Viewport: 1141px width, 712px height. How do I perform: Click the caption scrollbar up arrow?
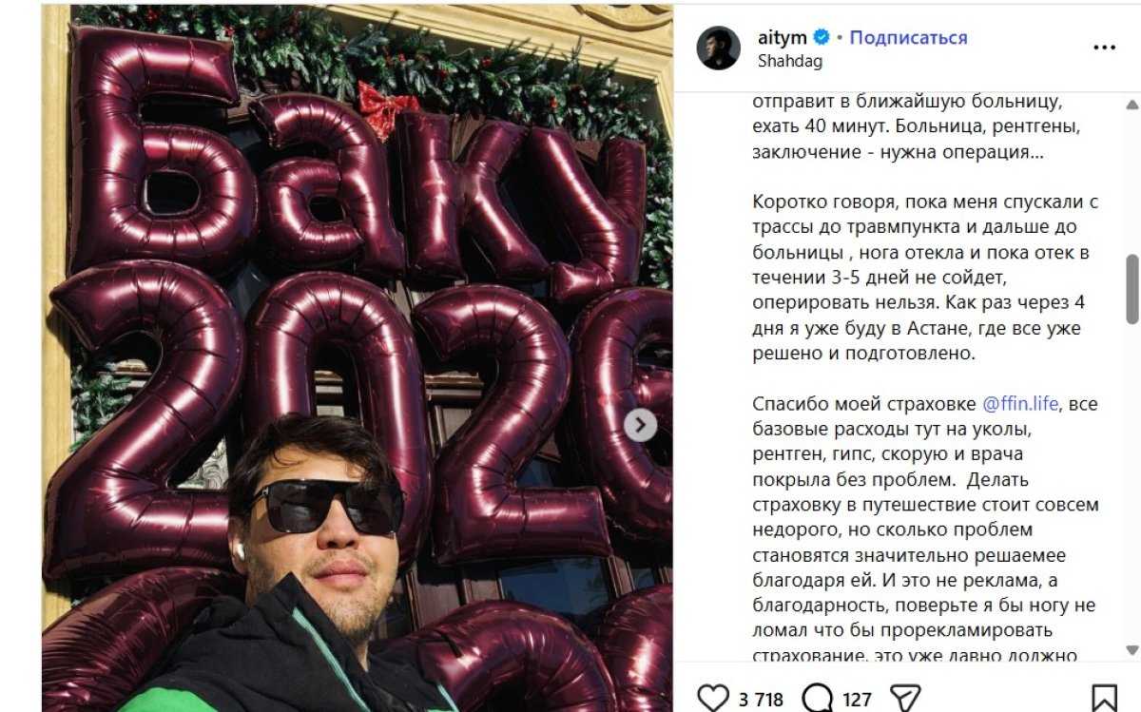1131,104
